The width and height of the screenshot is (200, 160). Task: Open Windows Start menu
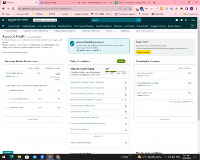pyautogui.click(x=4, y=157)
